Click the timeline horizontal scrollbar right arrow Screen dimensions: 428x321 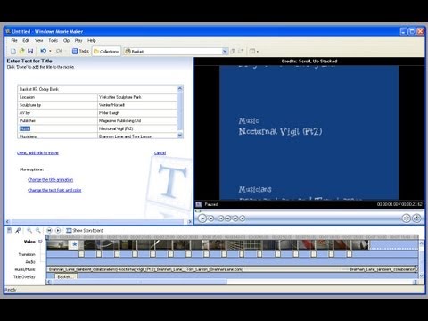[416, 282]
